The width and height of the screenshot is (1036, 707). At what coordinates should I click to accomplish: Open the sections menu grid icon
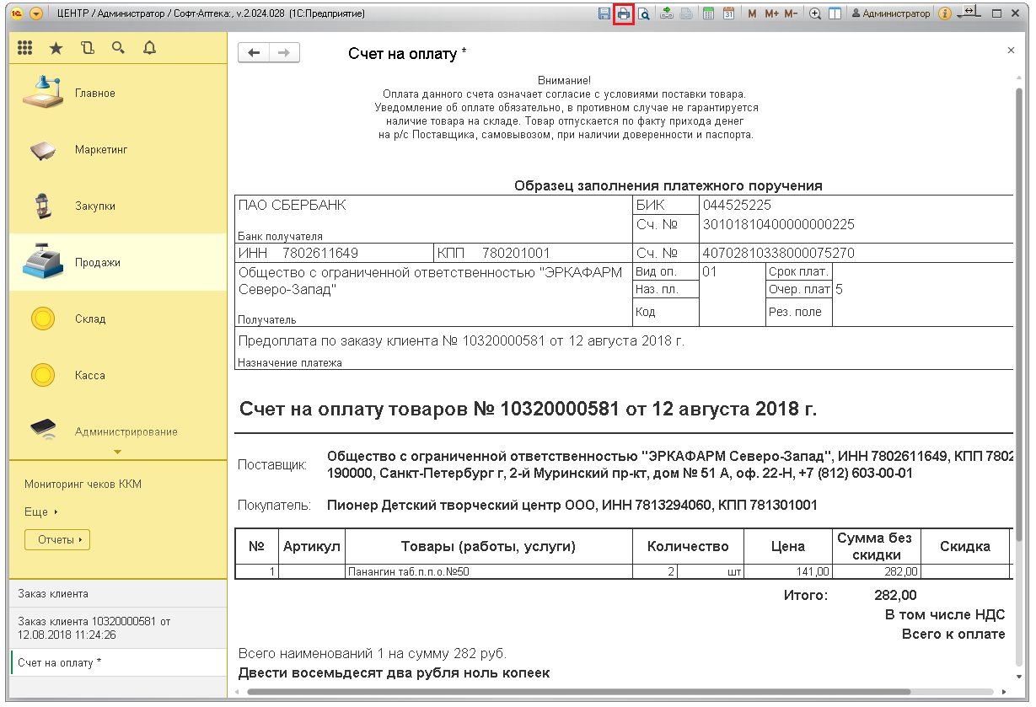[x=24, y=48]
